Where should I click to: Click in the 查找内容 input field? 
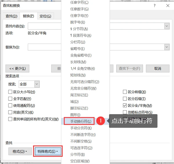44,26
